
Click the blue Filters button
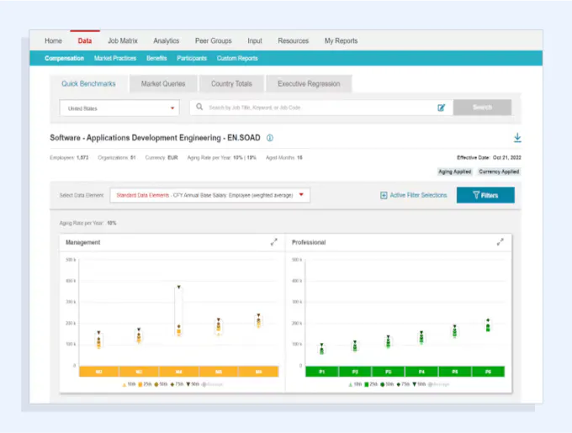(x=485, y=195)
